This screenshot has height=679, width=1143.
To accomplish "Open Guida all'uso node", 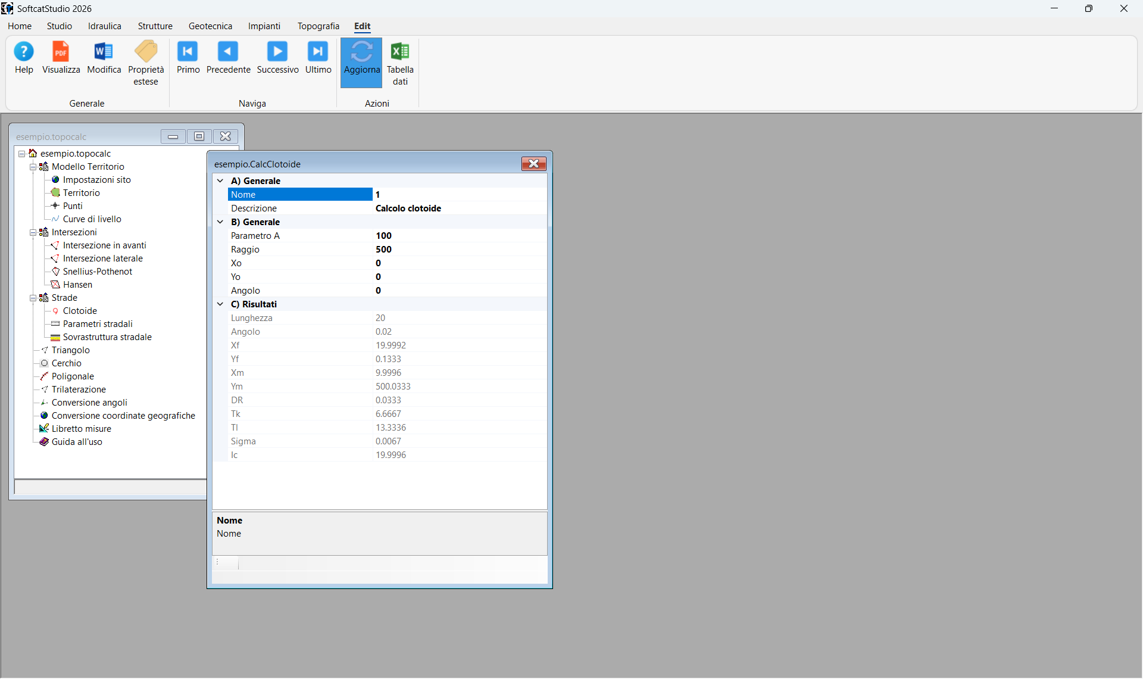I will coord(77,442).
